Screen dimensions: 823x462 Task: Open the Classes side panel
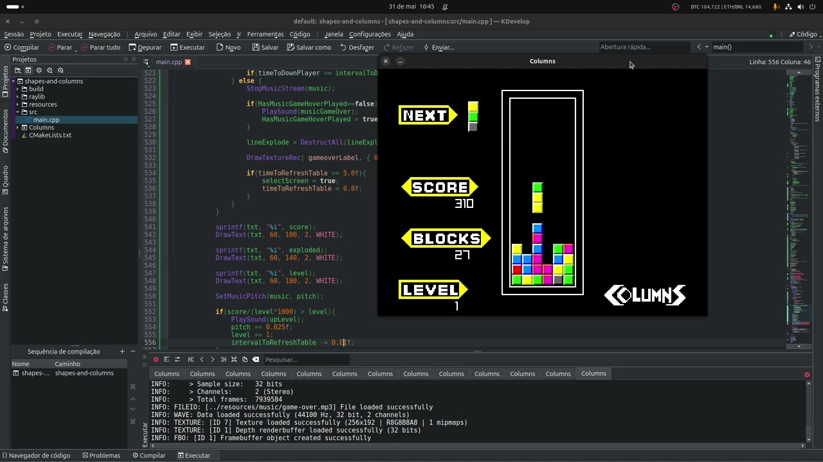pos(5,297)
